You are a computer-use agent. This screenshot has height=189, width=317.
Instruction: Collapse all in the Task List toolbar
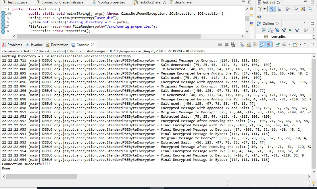310,9
